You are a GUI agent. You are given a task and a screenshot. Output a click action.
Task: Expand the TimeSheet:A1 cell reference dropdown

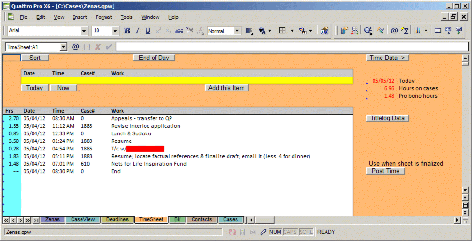click(x=64, y=47)
